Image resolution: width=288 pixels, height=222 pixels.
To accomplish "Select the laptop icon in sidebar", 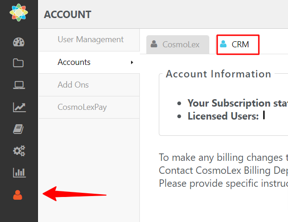I will (x=19, y=85).
